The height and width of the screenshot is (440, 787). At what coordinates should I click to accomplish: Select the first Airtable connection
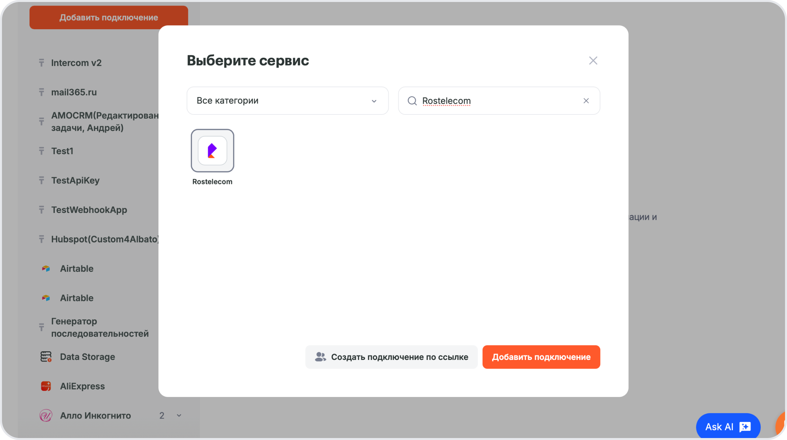76,269
